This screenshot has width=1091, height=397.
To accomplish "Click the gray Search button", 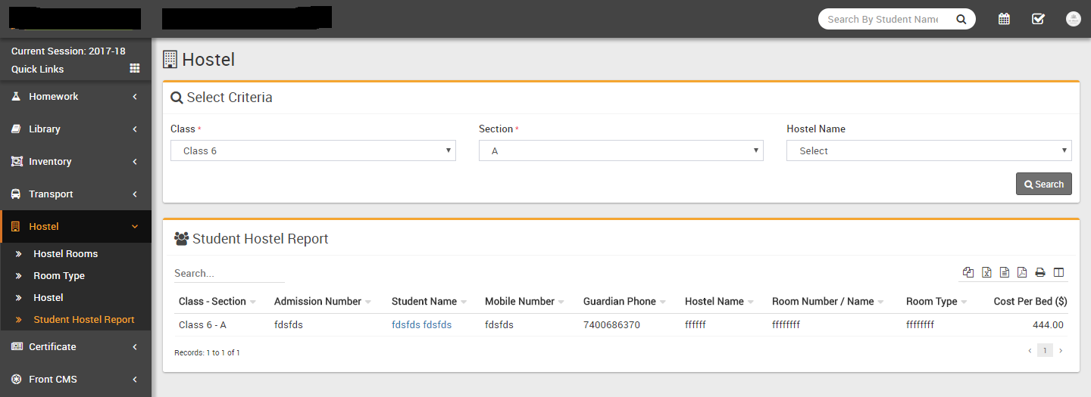I will click(x=1043, y=185).
